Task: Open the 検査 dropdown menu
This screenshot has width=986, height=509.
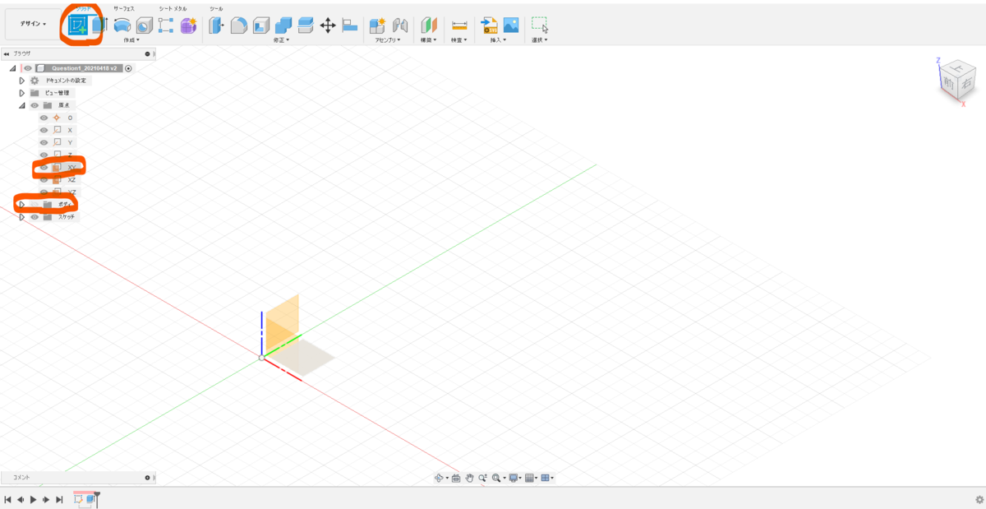Action: 459,39
